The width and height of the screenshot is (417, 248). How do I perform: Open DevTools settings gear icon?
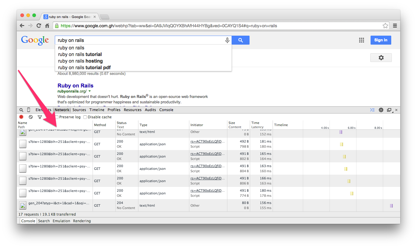tap(381, 110)
